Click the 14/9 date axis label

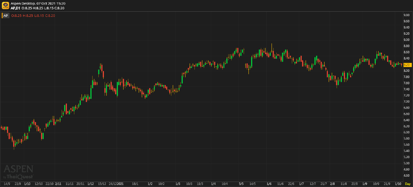7,184
